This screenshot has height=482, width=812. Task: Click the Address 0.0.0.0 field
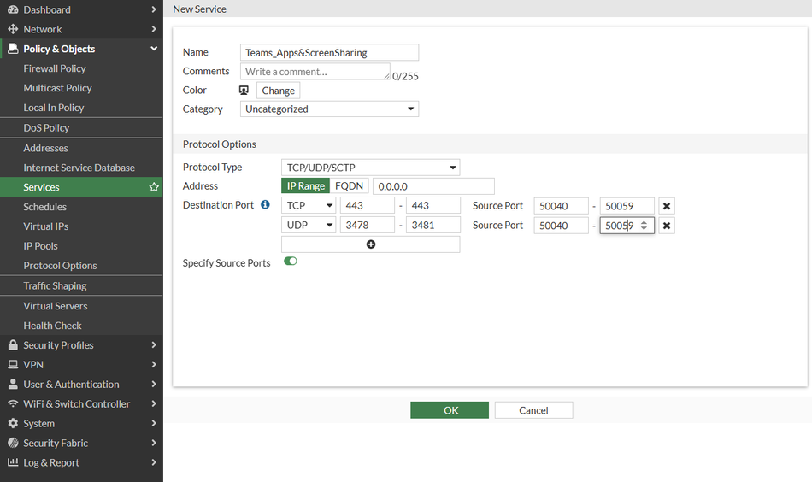(433, 186)
